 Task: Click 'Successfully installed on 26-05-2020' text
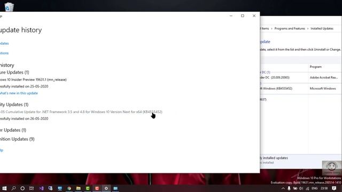(24, 118)
